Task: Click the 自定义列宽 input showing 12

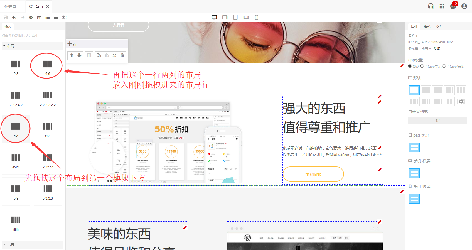Action: click(x=437, y=121)
